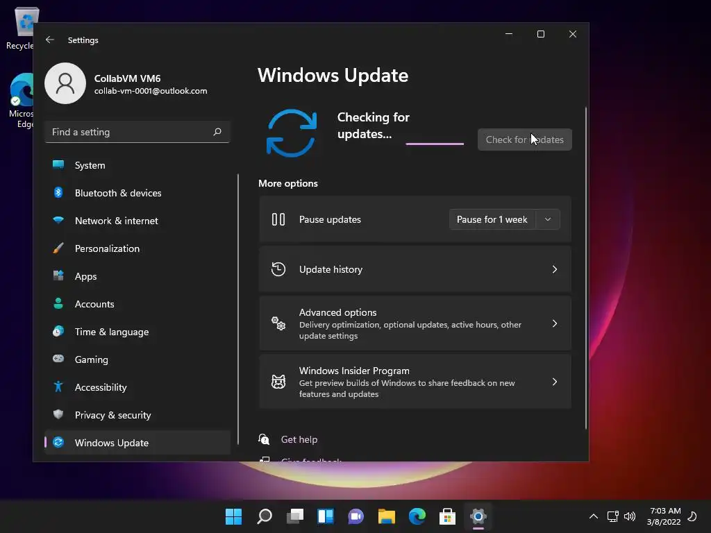Click the Network wifi icon

(58, 220)
